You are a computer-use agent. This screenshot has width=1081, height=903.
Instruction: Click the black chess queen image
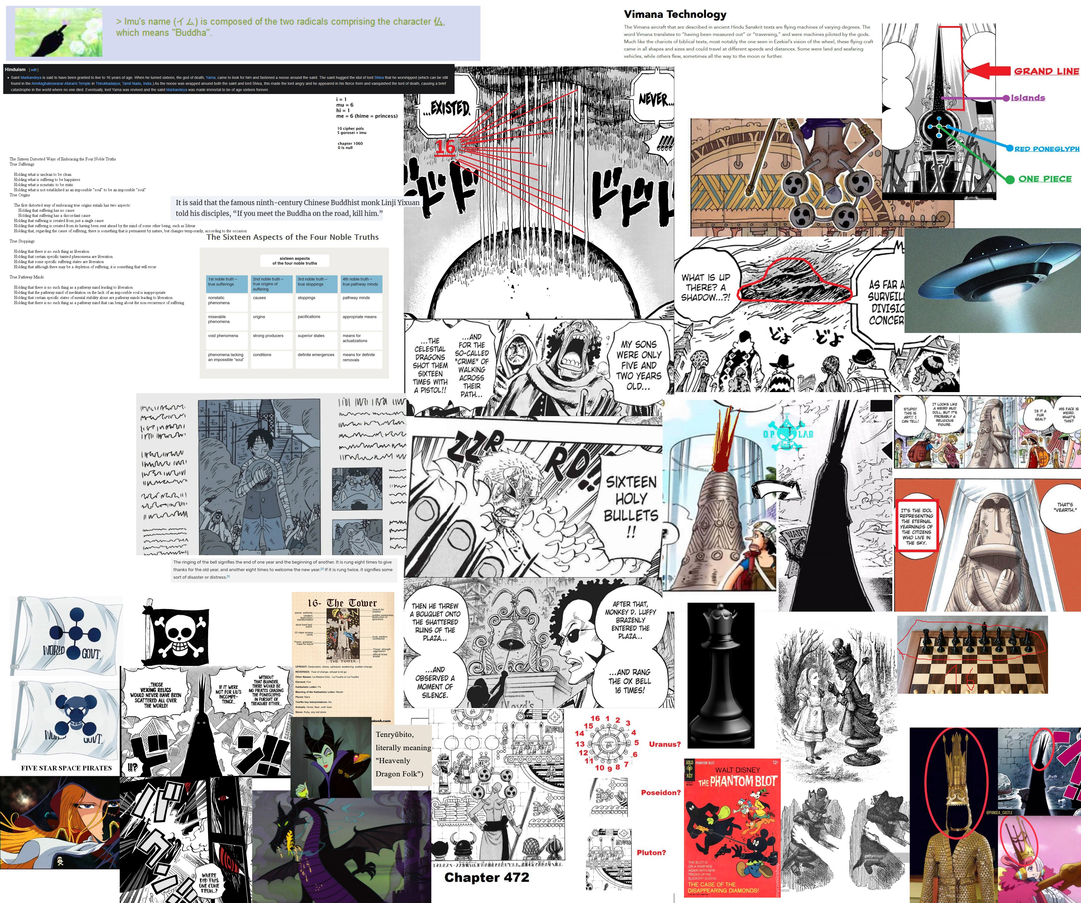coord(721,675)
